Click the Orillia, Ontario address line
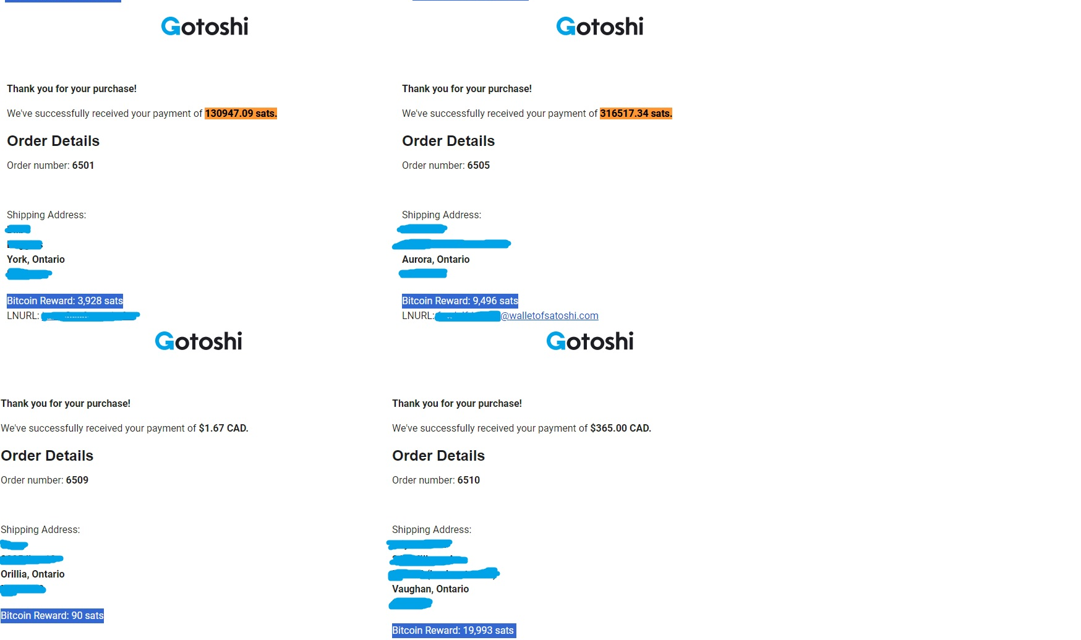This screenshot has width=1081, height=640. point(33,574)
